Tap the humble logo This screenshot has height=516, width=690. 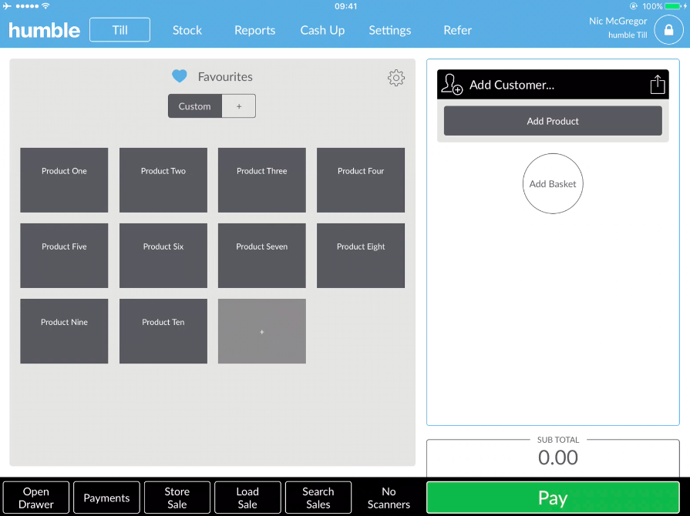click(44, 30)
